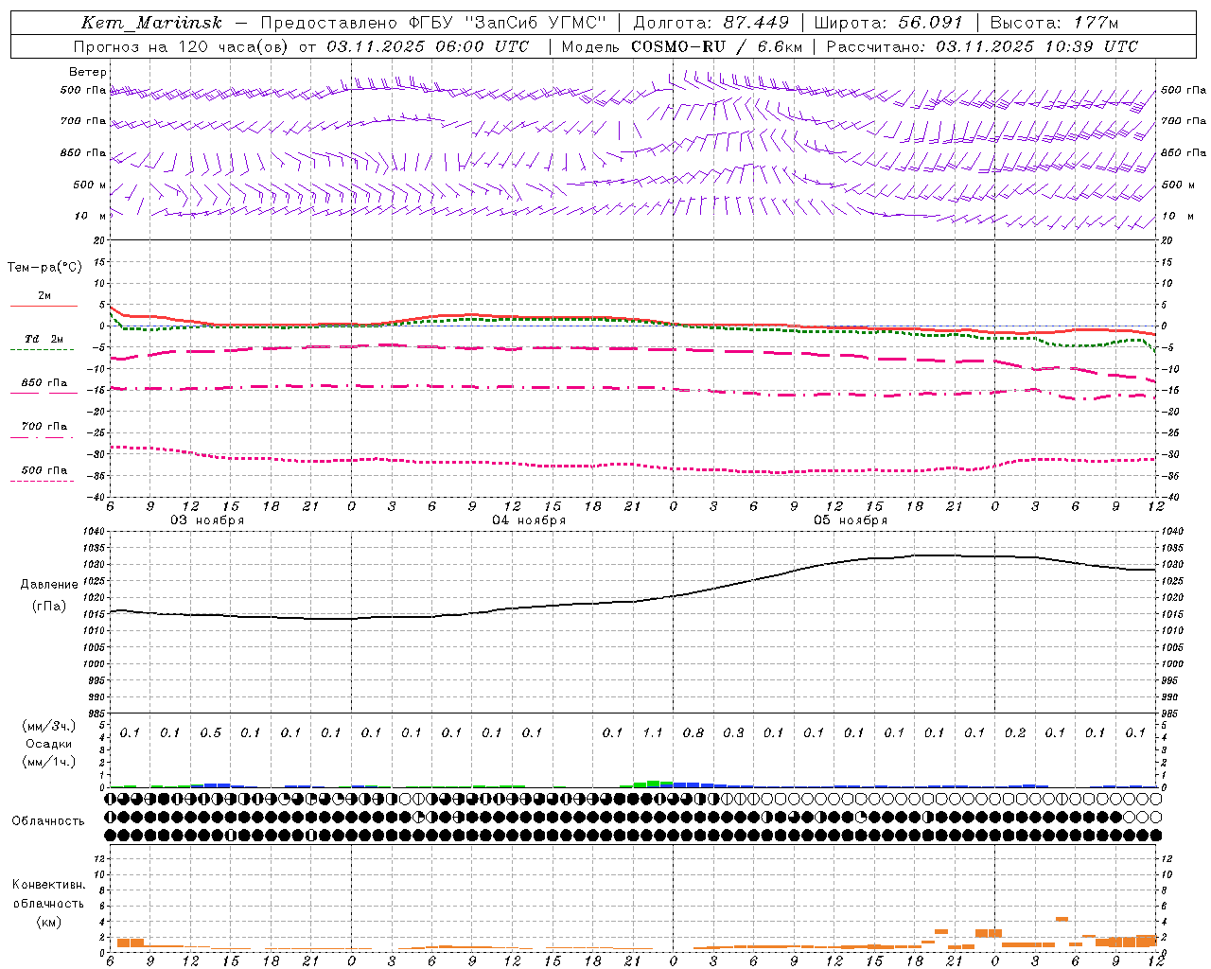Select the 'Долгота: 87.449' longitude value
This screenshot has width=1211, height=969.
pyautogui.click(x=711, y=23)
